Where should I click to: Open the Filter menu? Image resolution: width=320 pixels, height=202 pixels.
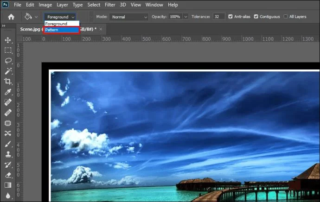click(x=110, y=5)
